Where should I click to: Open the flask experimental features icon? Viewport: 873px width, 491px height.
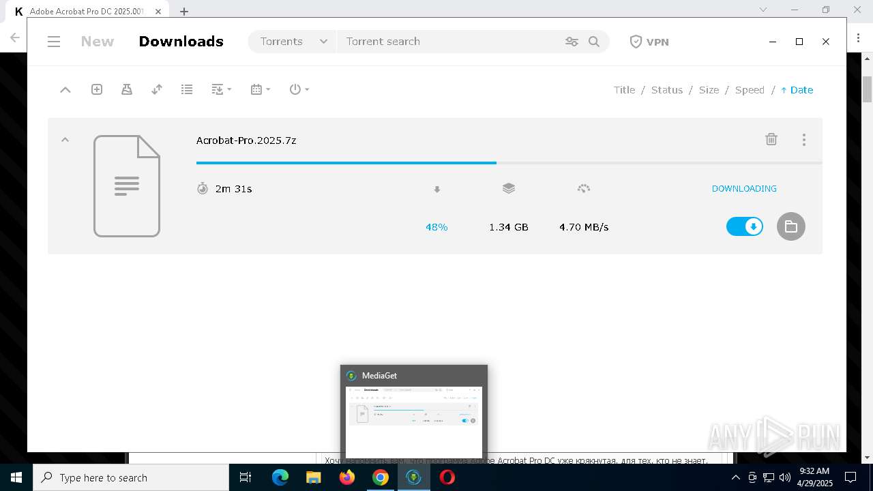click(127, 89)
